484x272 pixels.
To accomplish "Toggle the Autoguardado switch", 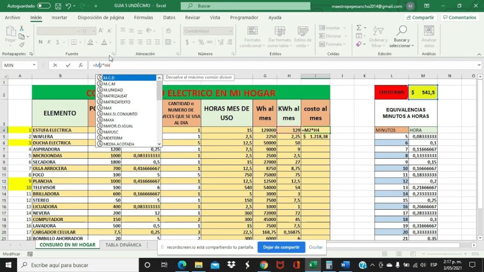I will 43,6.
